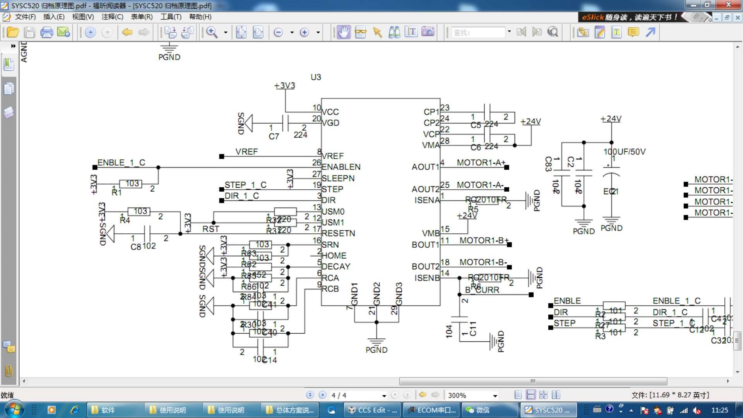
Task: Zoom out with the minus circle icon
Action: [x=278, y=33]
